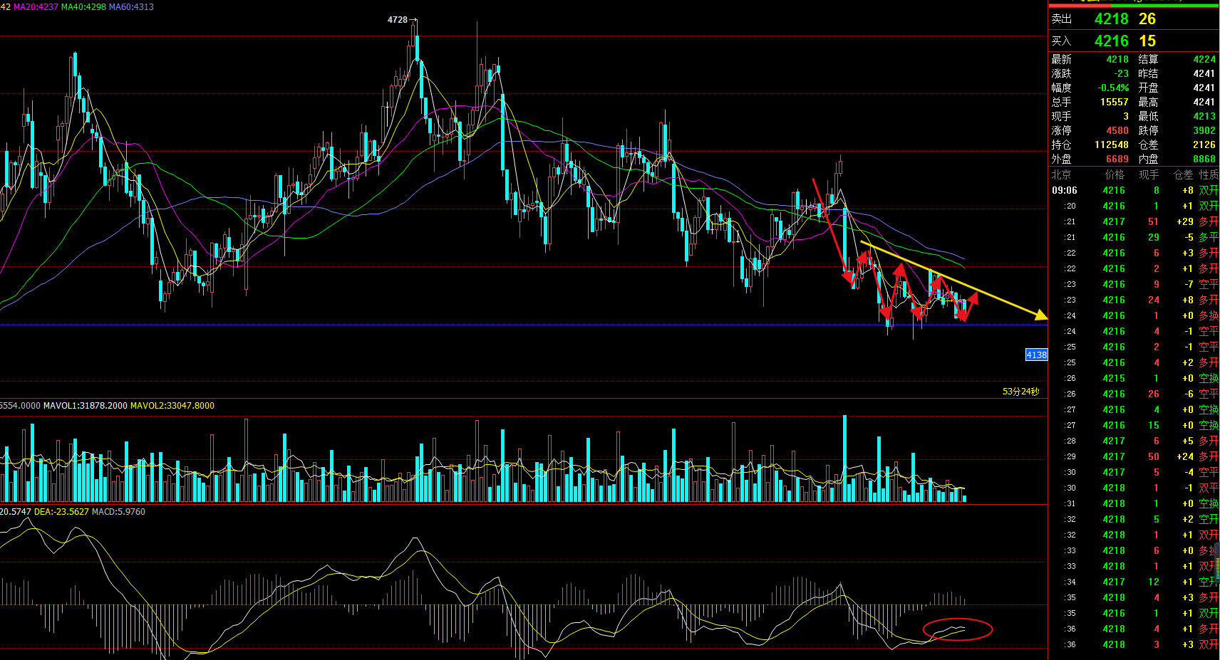
Task: Select the 09:06 trade tick row
Action: tap(1134, 190)
